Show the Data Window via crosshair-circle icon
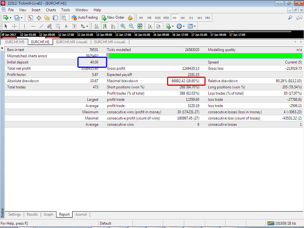This screenshot has width=304, height=228. click(39, 18)
